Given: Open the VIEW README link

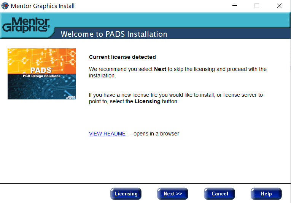Looking at the screenshot, I should point(107,134).
